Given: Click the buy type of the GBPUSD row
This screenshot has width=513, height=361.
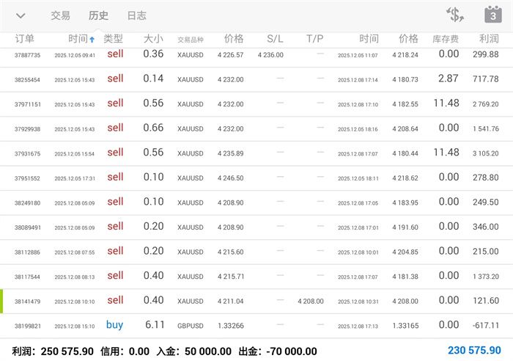Looking at the screenshot, I should 114,325.
